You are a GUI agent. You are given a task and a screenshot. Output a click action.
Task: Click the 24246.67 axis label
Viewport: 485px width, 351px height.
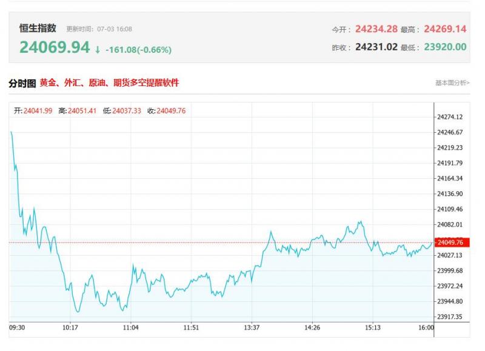450,132
